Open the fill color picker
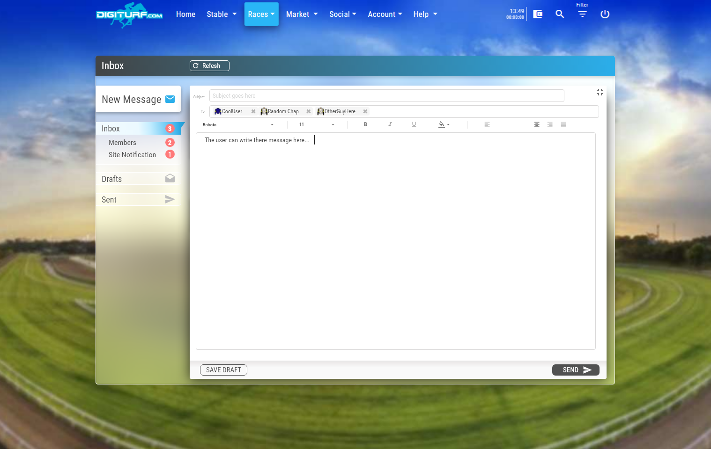Viewport: 711px width, 449px height. coord(444,124)
